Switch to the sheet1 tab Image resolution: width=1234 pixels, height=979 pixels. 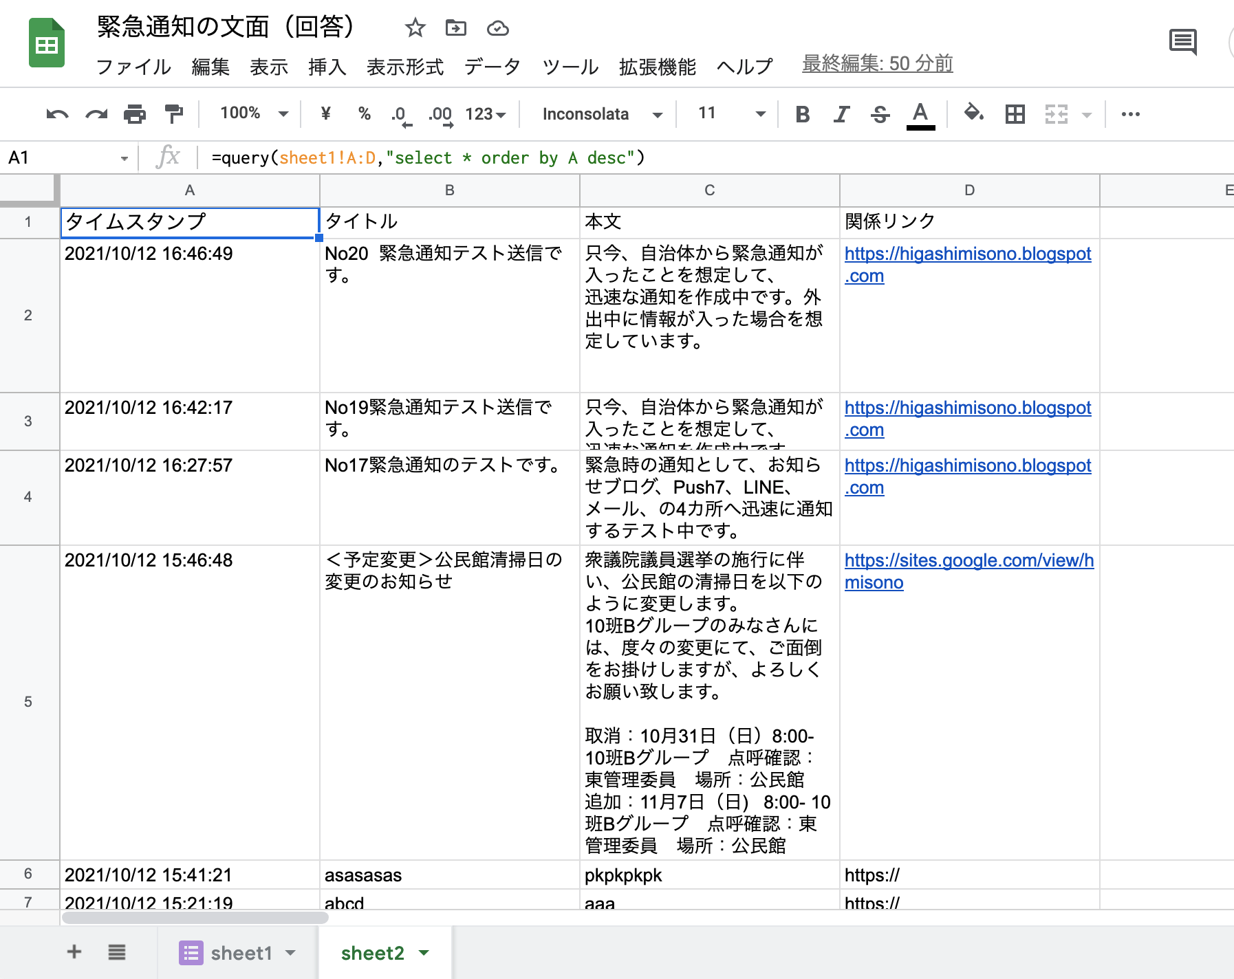click(x=237, y=953)
